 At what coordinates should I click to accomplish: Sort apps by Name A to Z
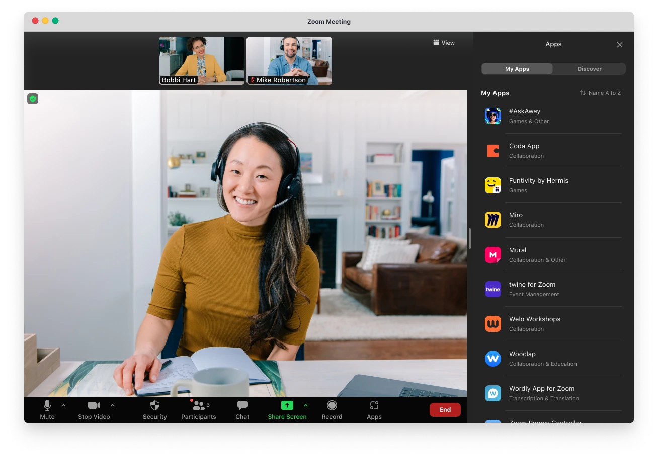[x=600, y=93]
